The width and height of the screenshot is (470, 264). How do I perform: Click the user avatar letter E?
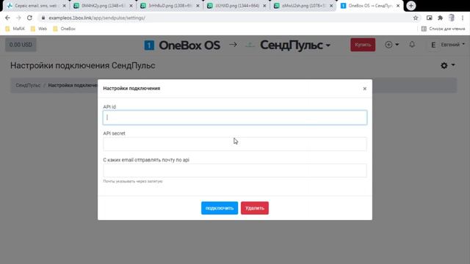[x=433, y=45]
